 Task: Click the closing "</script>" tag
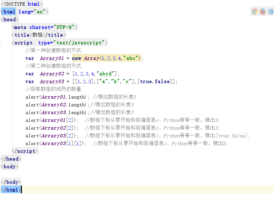25,151
